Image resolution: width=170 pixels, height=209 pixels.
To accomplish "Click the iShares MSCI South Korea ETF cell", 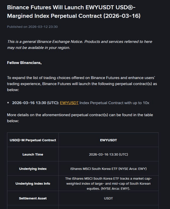I will (x=108, y=169).
